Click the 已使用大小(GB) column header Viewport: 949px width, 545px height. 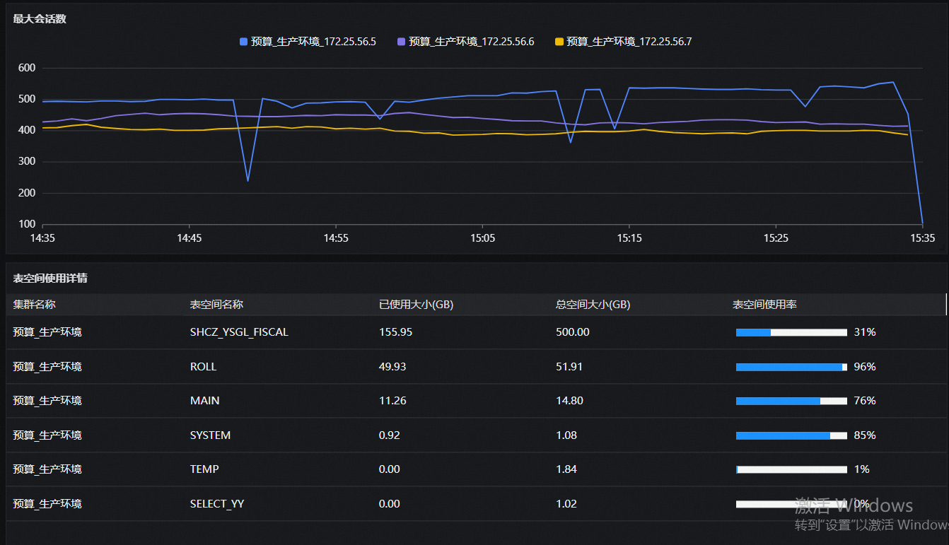point(417,305)
